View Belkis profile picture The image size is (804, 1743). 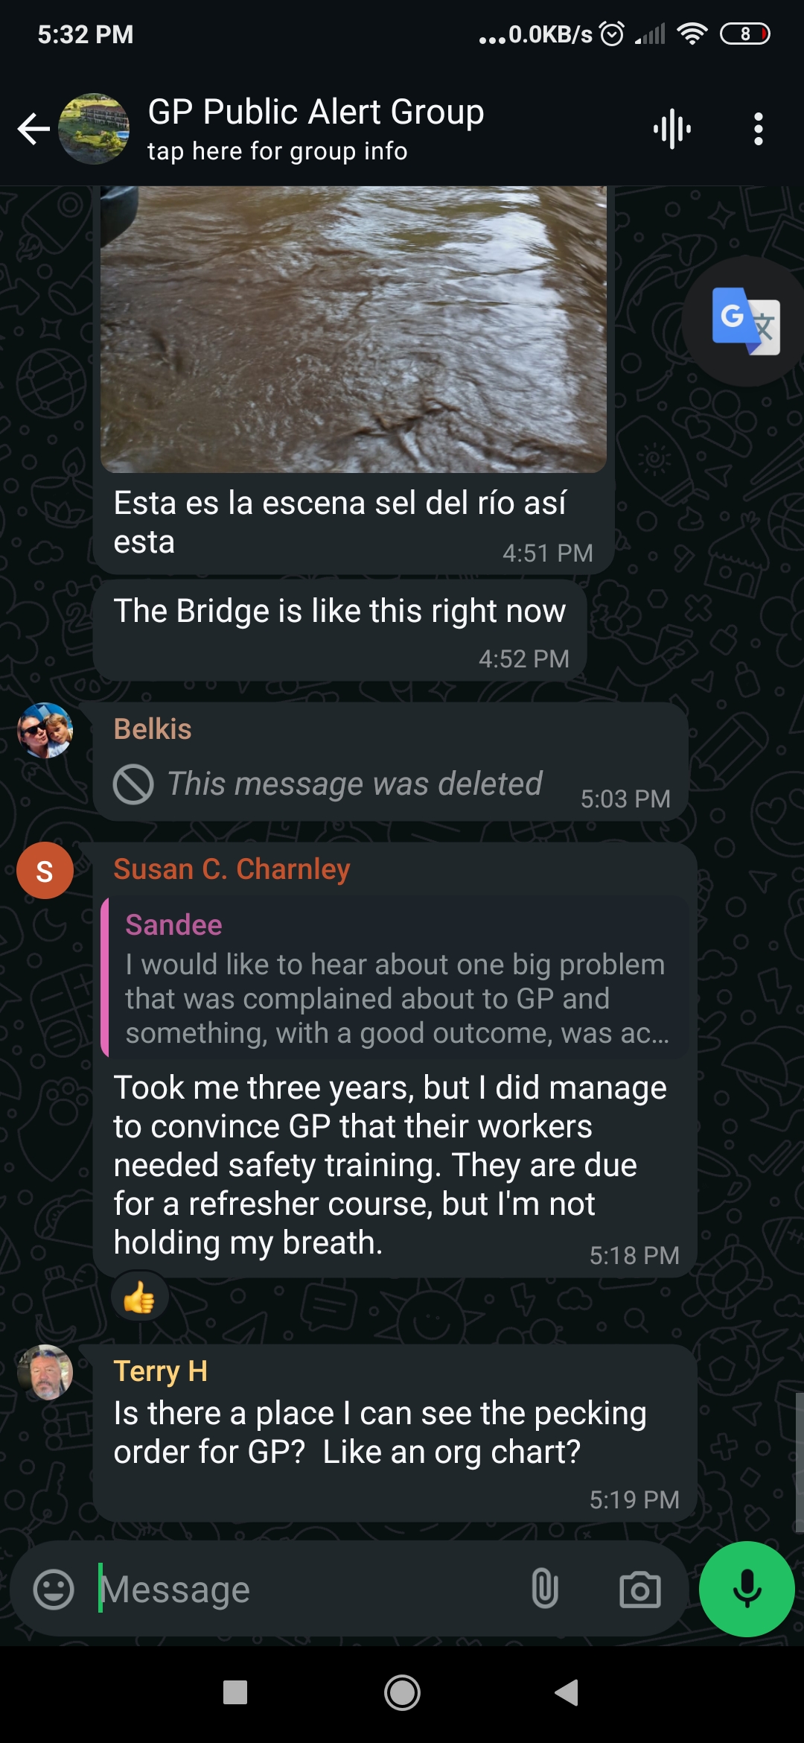pyautogui.click(x=45, y=730)
